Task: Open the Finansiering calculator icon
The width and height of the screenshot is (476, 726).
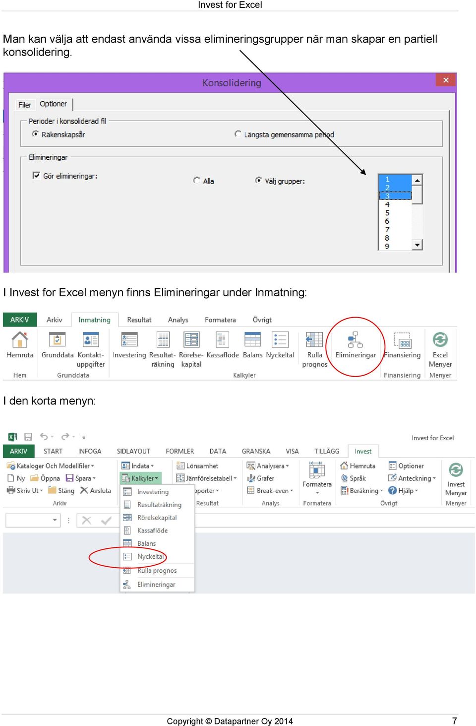Action: tap(402, 341)
